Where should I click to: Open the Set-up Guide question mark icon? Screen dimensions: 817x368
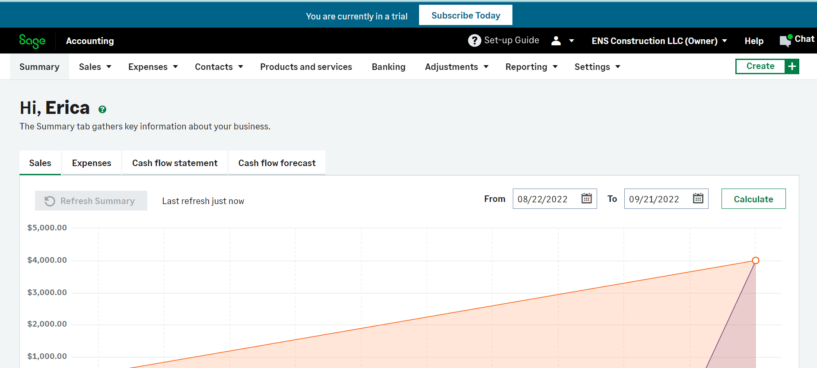474,41
